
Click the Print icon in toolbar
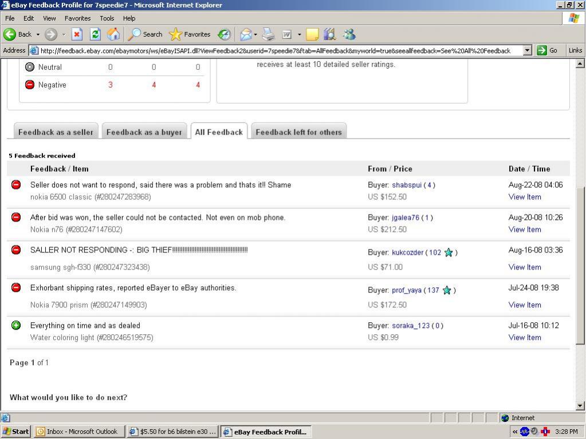268,34
